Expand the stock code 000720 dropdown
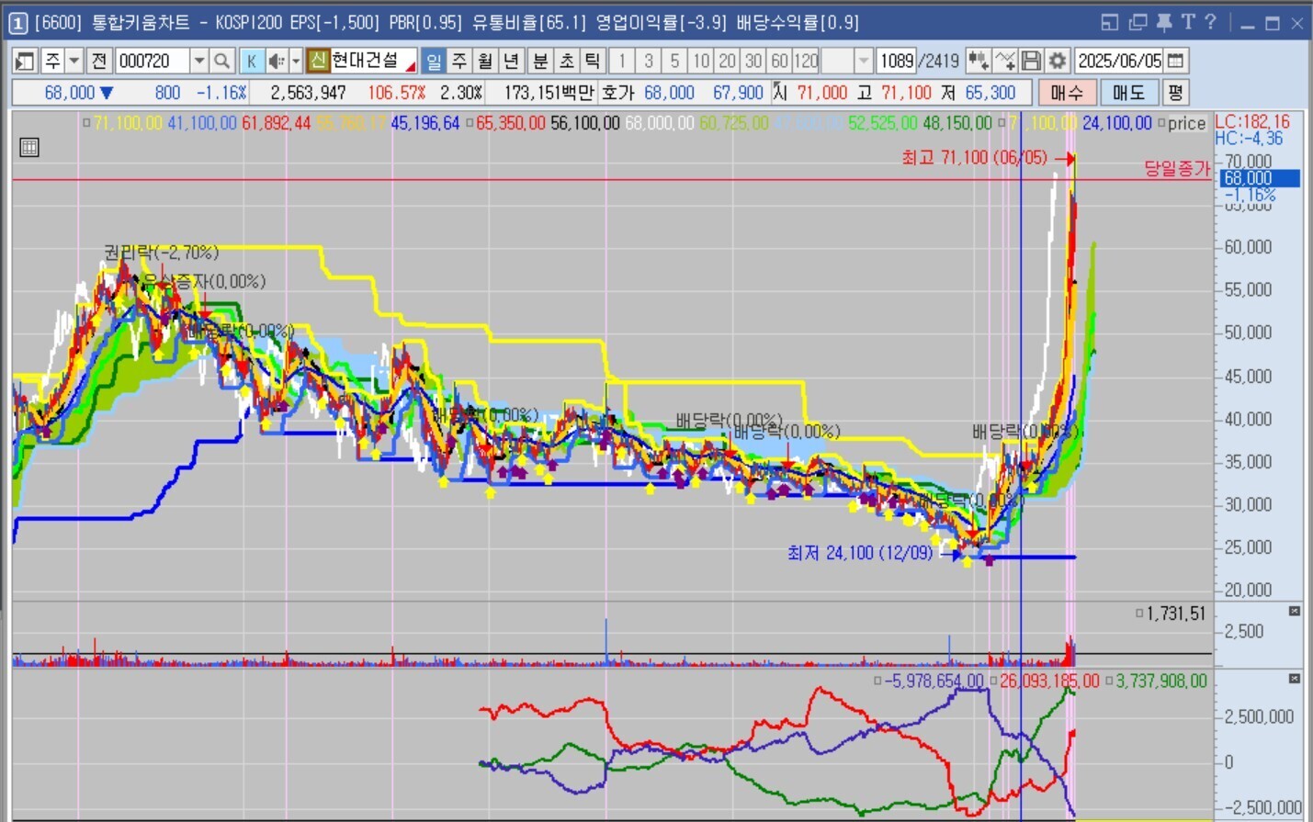The width and height of the screenshot is (1313, 822). 199,61
